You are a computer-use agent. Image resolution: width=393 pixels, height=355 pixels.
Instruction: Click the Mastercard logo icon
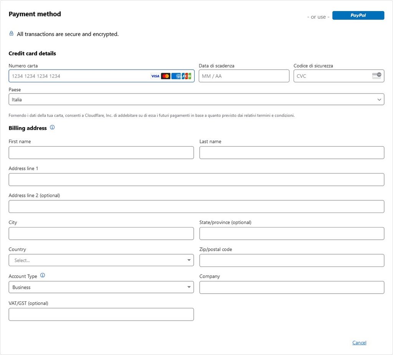coord(165,76)
